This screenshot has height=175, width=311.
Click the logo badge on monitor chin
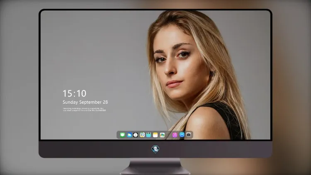(155, 149)
